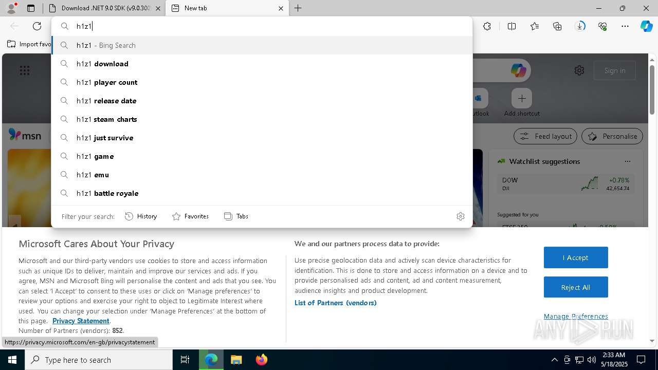Screen dimensions: 658x370
Task: Click the system clock showing 2:33 AM
Action: coord(614,360)
